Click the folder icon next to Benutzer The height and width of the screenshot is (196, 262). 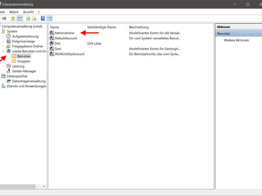click(x=14, y=56)
